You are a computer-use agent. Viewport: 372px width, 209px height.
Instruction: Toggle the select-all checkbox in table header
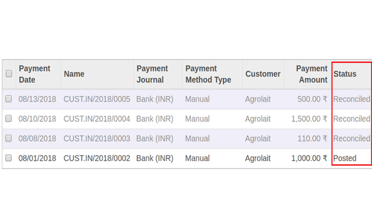point(9,73)
